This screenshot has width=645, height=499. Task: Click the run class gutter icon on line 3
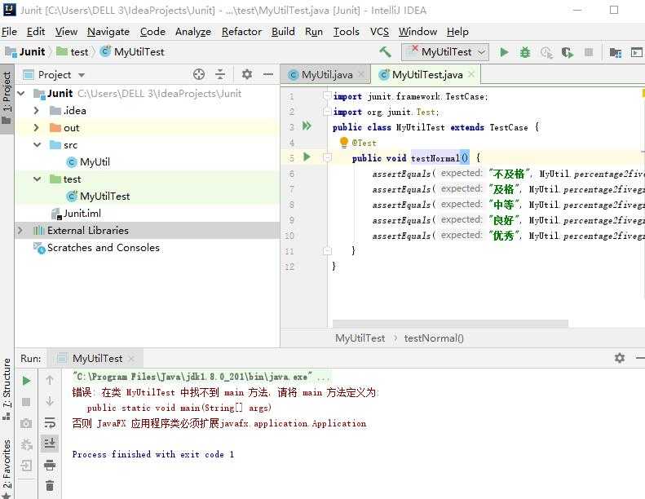(307, 126)
